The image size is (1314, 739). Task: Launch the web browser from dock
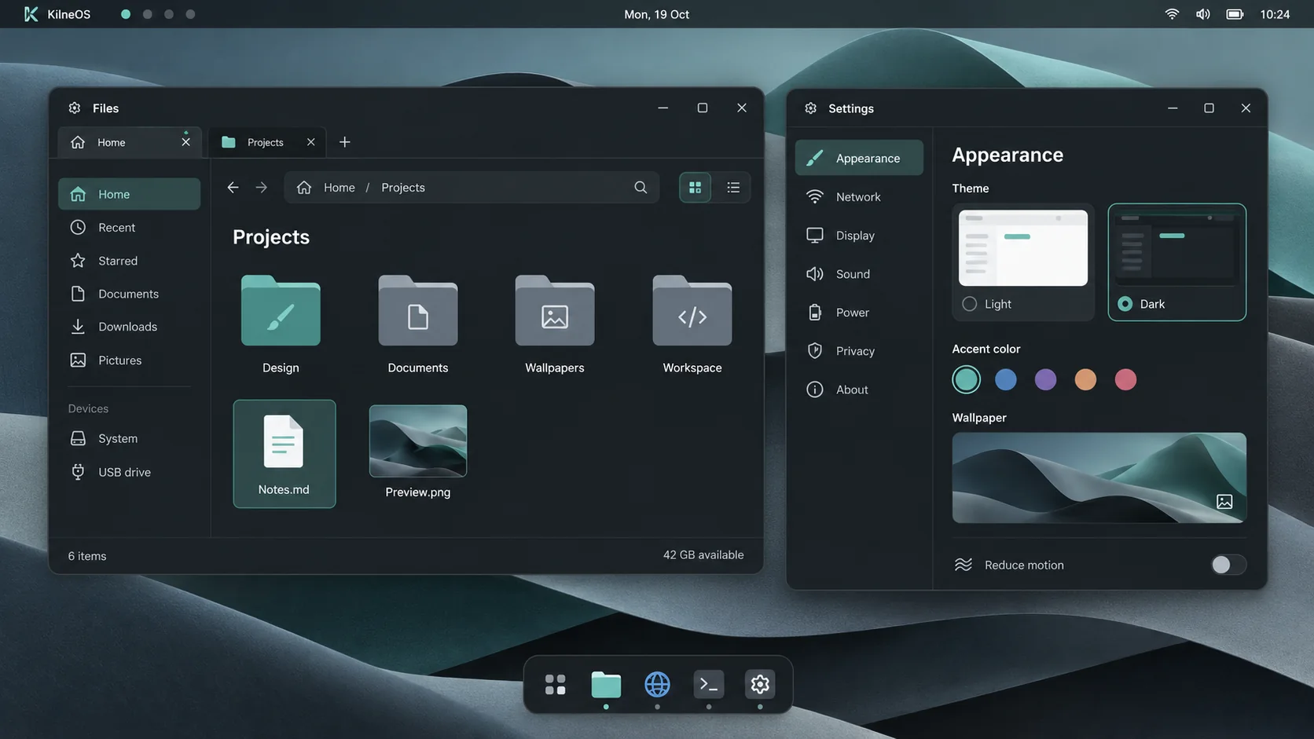click(657, 684)
